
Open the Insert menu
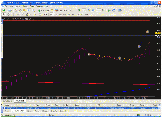coord(18,6)
